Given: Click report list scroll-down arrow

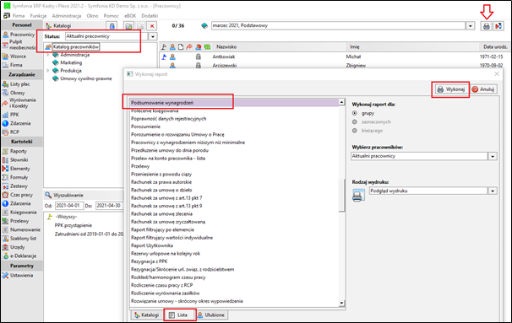Looking at the screenshot, I should [x=341, y=303].
